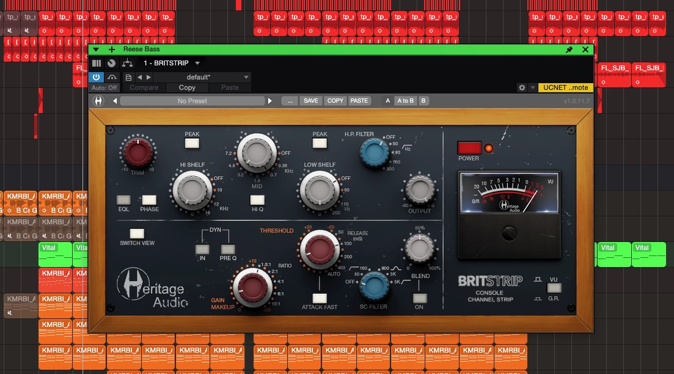The height and width of the screenshot is (374, 674).
Task: Click the MID frequency knob
Action: 257,153
